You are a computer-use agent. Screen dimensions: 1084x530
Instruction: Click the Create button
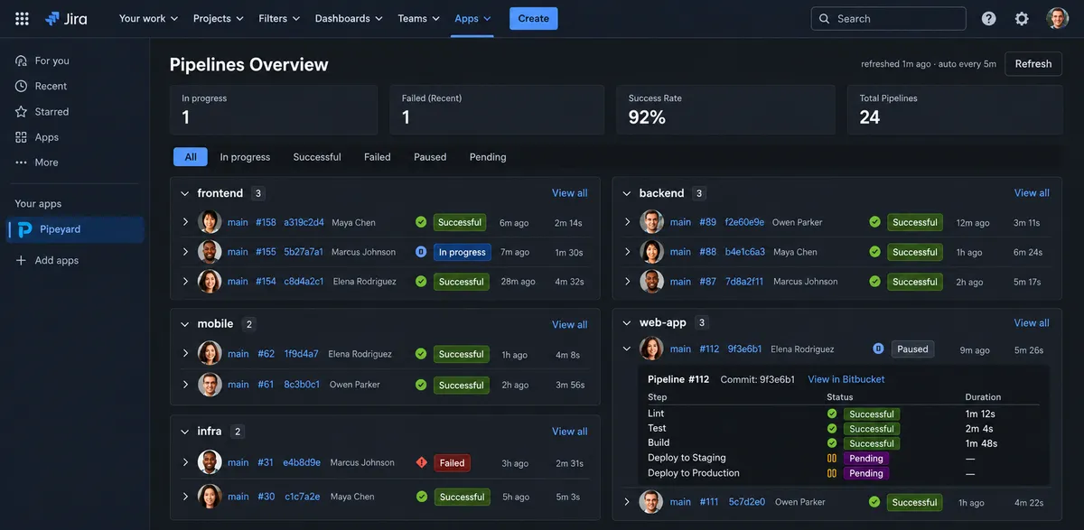pos(534,18)
